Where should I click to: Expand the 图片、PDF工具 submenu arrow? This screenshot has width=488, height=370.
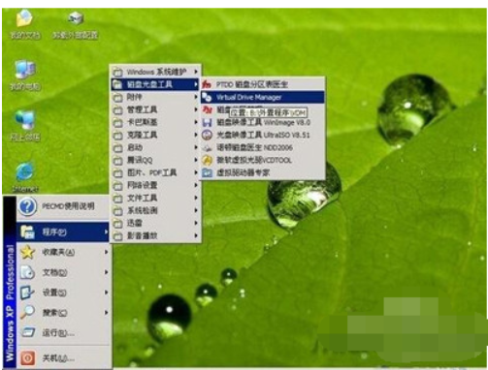196,172
